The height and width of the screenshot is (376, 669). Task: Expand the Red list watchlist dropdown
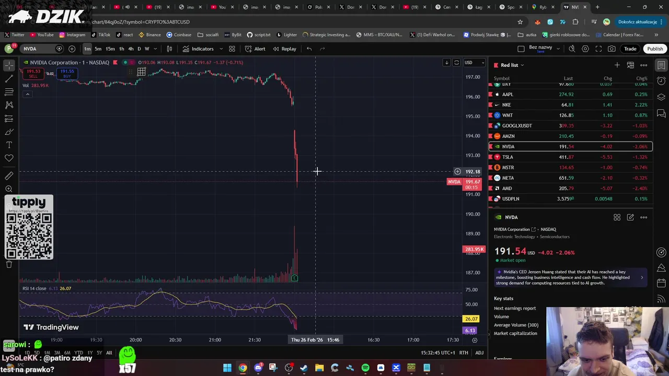coord(522,65)
